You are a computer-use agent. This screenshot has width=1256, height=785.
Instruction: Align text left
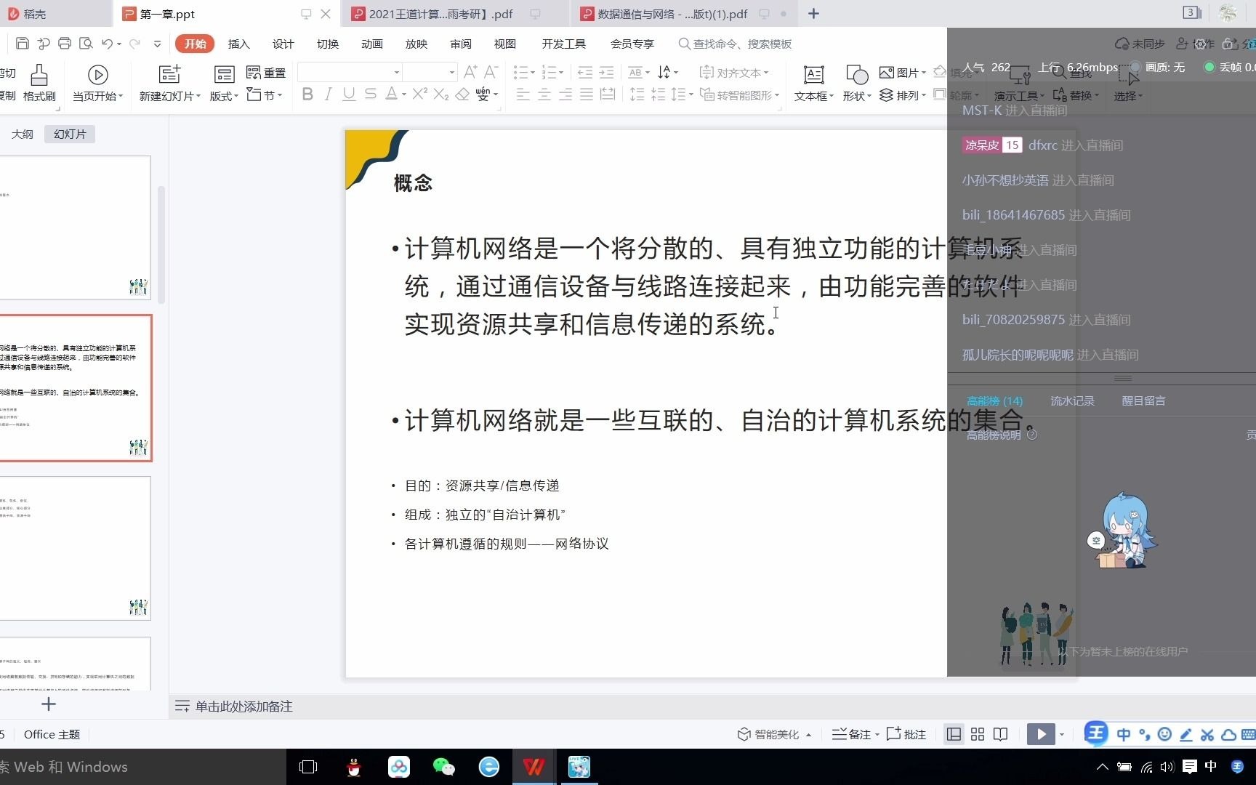coord(523,94)
